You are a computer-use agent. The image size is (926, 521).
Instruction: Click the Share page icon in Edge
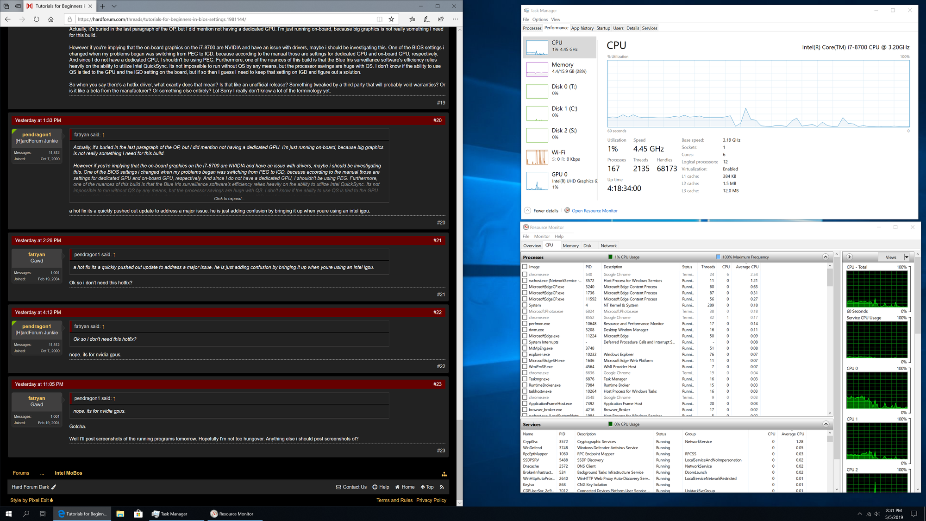click(x=441, y=19)
